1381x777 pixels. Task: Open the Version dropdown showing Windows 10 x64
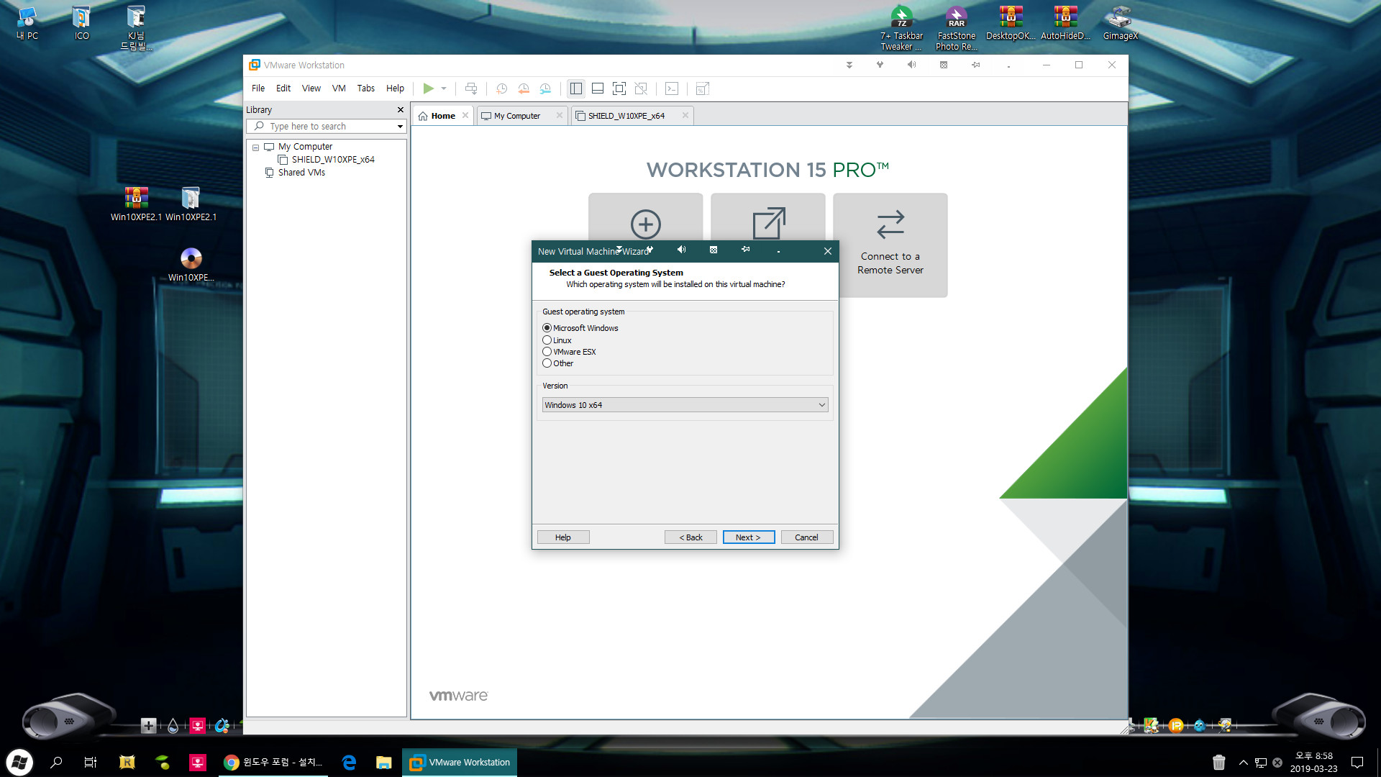[x=685, y=405]
